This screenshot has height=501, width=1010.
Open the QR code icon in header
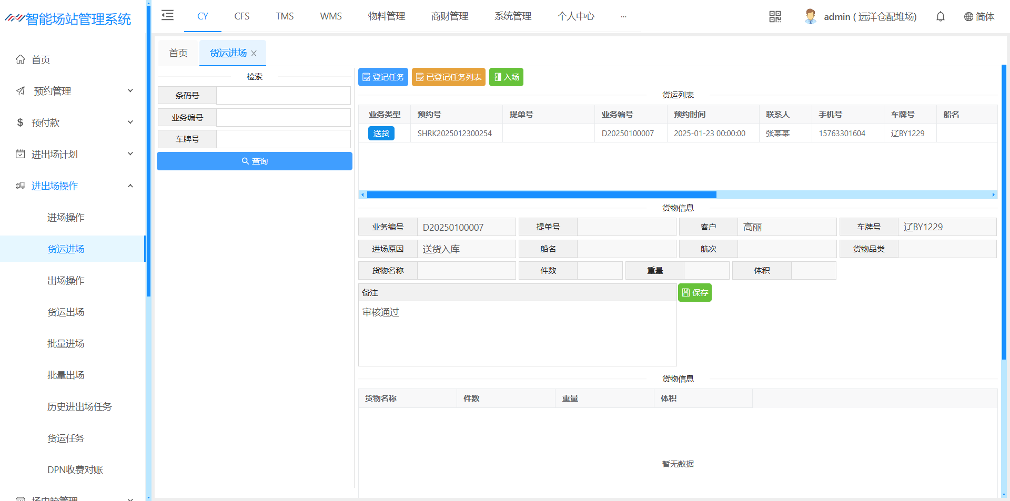pos(775,17)
